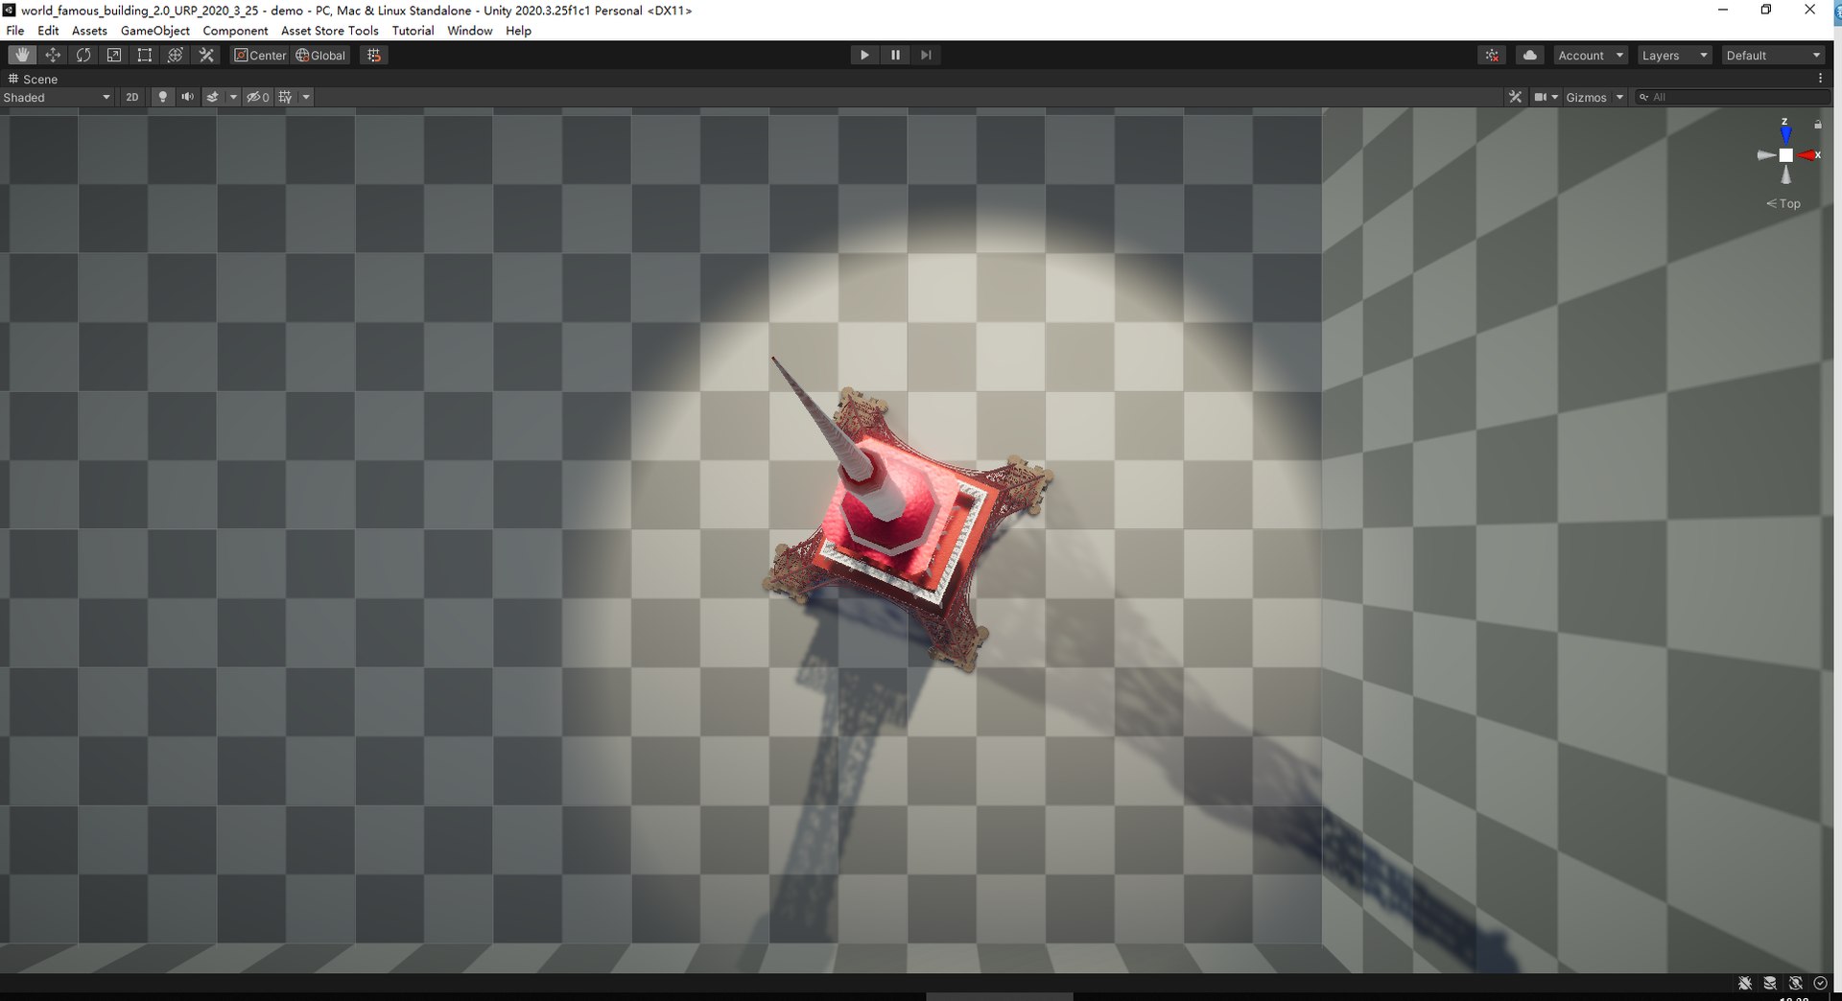Toggle scene lighting bulb

click(163, 97)
